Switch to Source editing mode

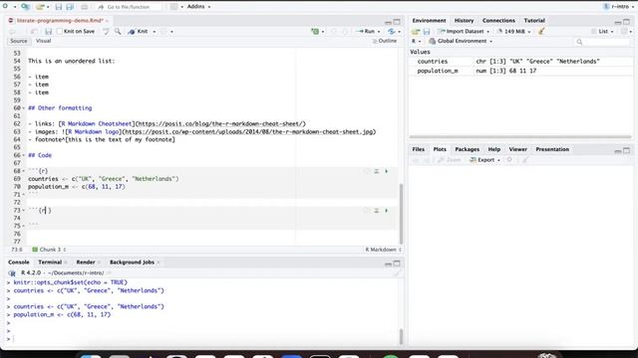pos(18,41)
